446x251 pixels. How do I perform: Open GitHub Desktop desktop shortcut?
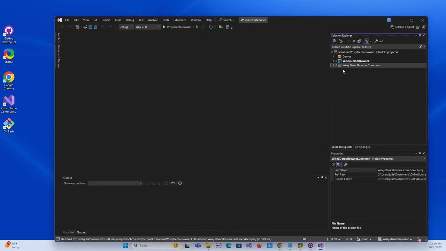tap(9, 35)
